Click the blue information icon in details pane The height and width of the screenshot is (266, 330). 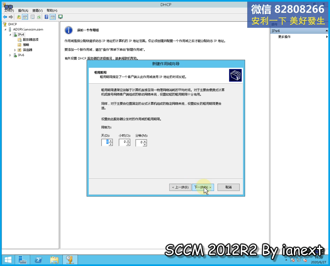69,30
